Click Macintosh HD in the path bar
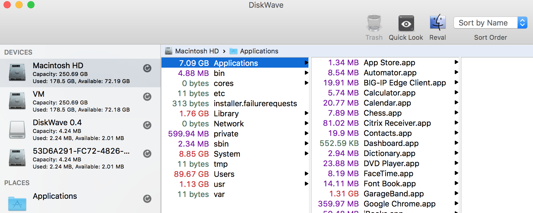The image size is (533, 213). (x=197, y=51)
